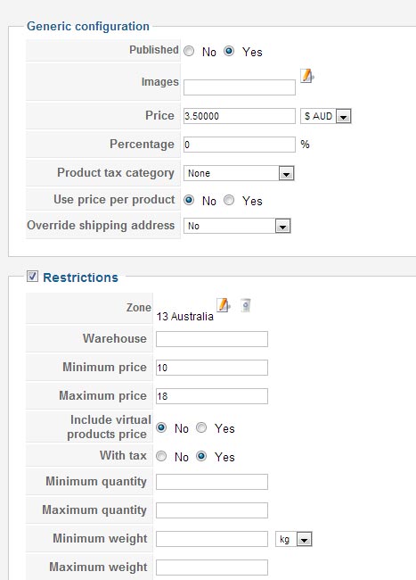The height and width of the screenshot is (580, 416).
Task: Click the Minimum quantity field
Action: (212, 482)
